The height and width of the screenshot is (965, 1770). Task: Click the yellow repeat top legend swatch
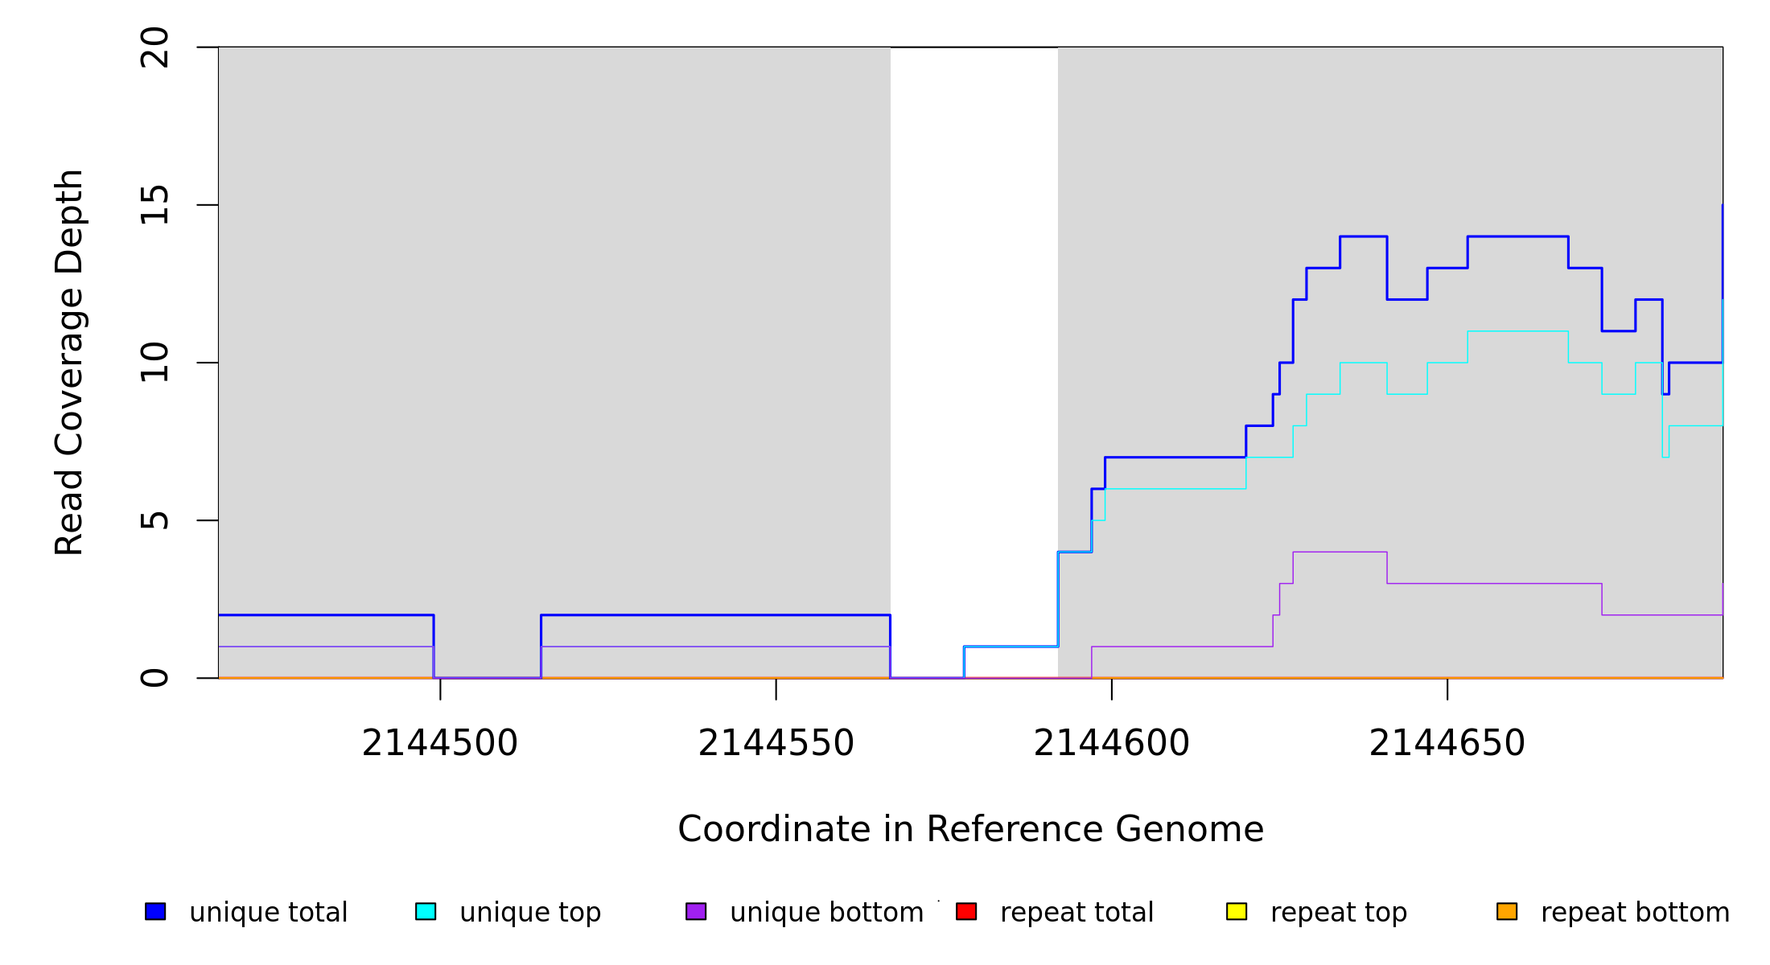coord(1237,911)
